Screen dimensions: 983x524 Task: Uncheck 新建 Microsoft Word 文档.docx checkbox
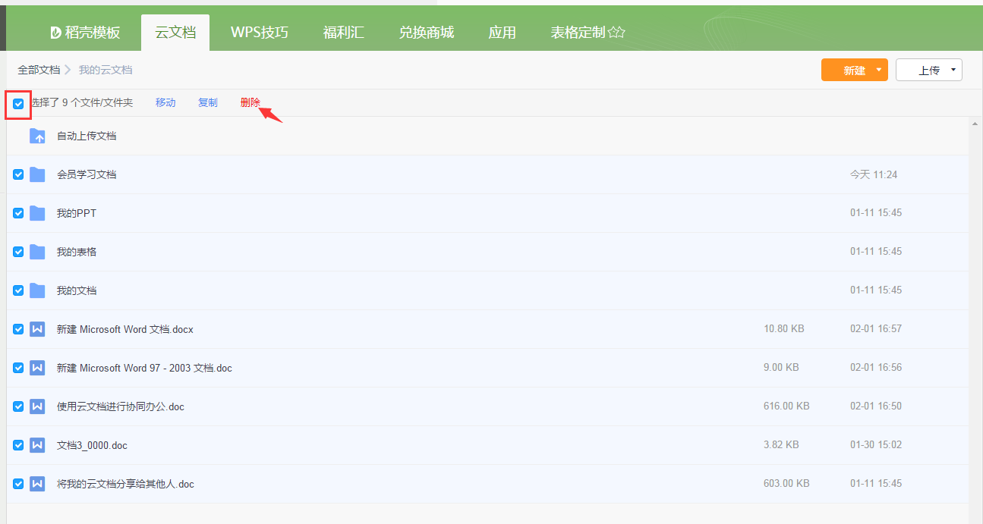tap(18, 329)
